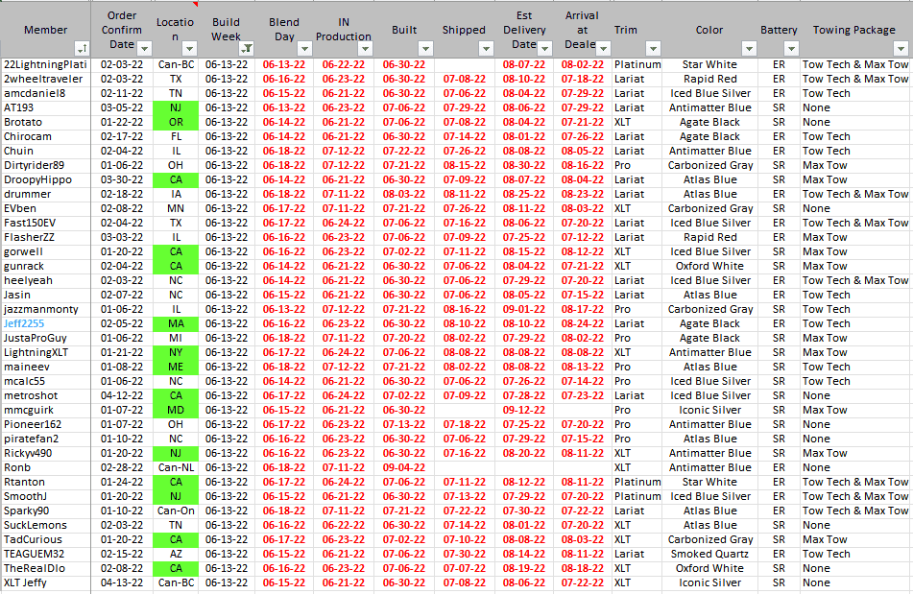Expand the Location column filter arrow
The width and height of the screenshot is (913, 594).
click(190, 48)
